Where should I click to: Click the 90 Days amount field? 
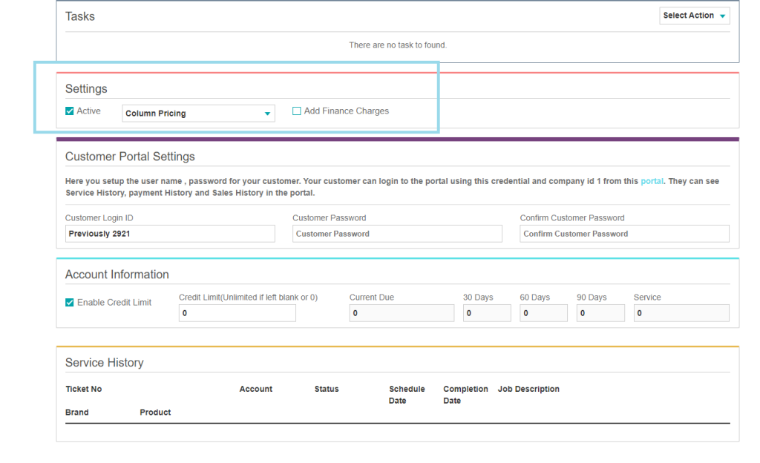coord(600,313)
